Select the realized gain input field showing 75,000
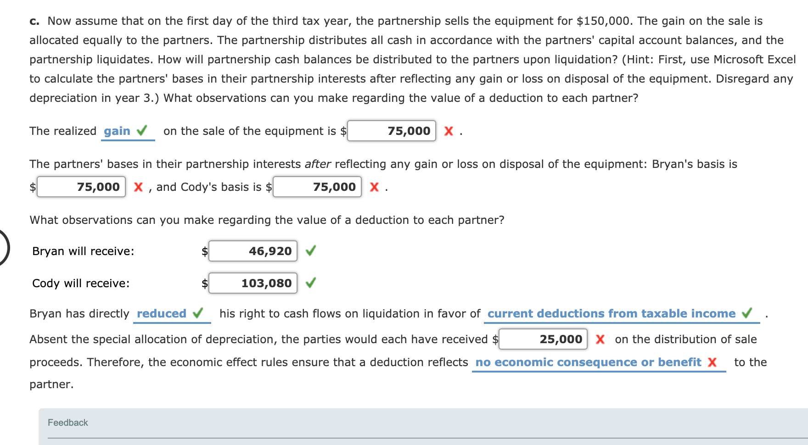The height and width of the screenshot is (445, 808). pos(391,131)
